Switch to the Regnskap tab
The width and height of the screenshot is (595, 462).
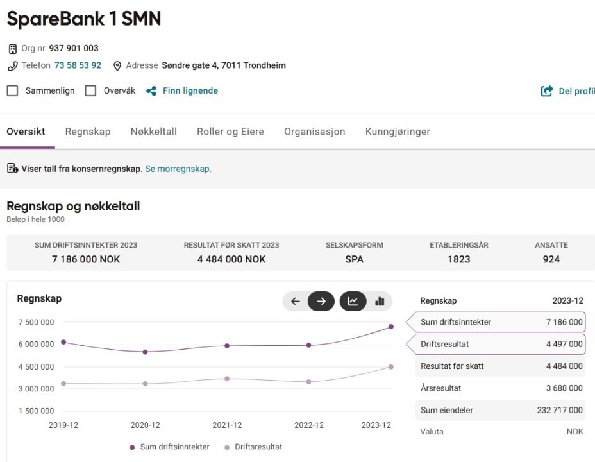[x=88, y=132]
